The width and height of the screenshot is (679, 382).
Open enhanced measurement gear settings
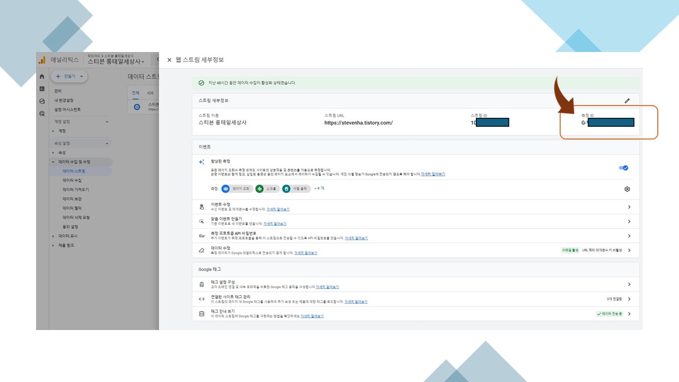627,189
